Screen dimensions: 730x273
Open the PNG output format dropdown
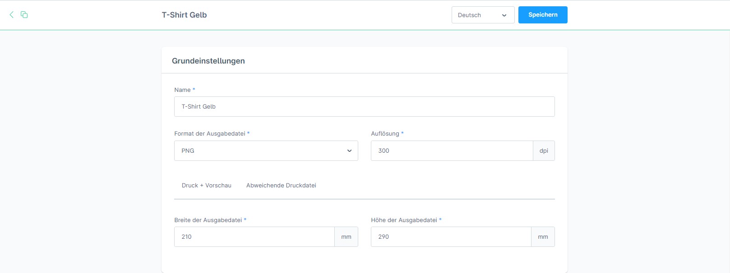point(266,151)
